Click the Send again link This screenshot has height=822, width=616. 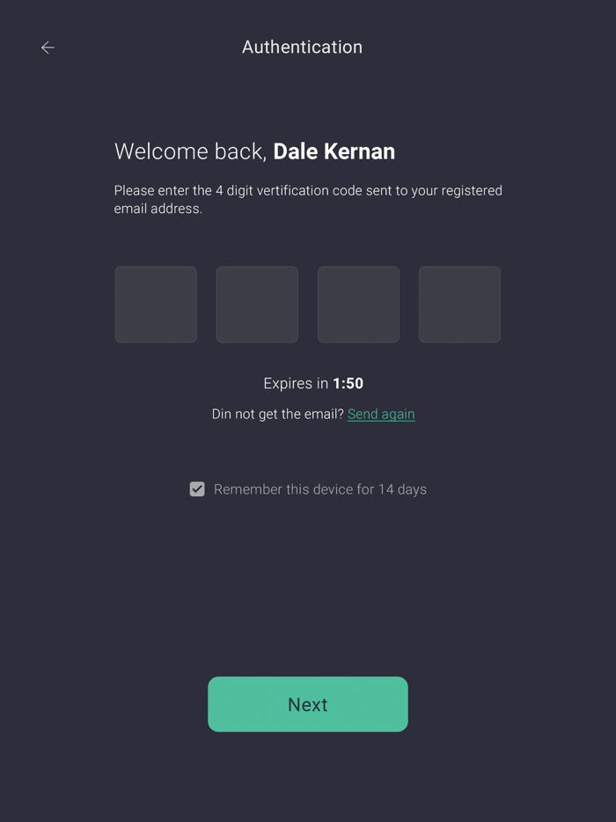coord(381,415)
